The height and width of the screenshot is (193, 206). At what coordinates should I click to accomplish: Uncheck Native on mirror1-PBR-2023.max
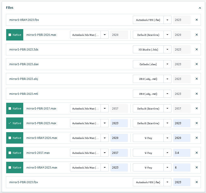[x=10, y=123]
